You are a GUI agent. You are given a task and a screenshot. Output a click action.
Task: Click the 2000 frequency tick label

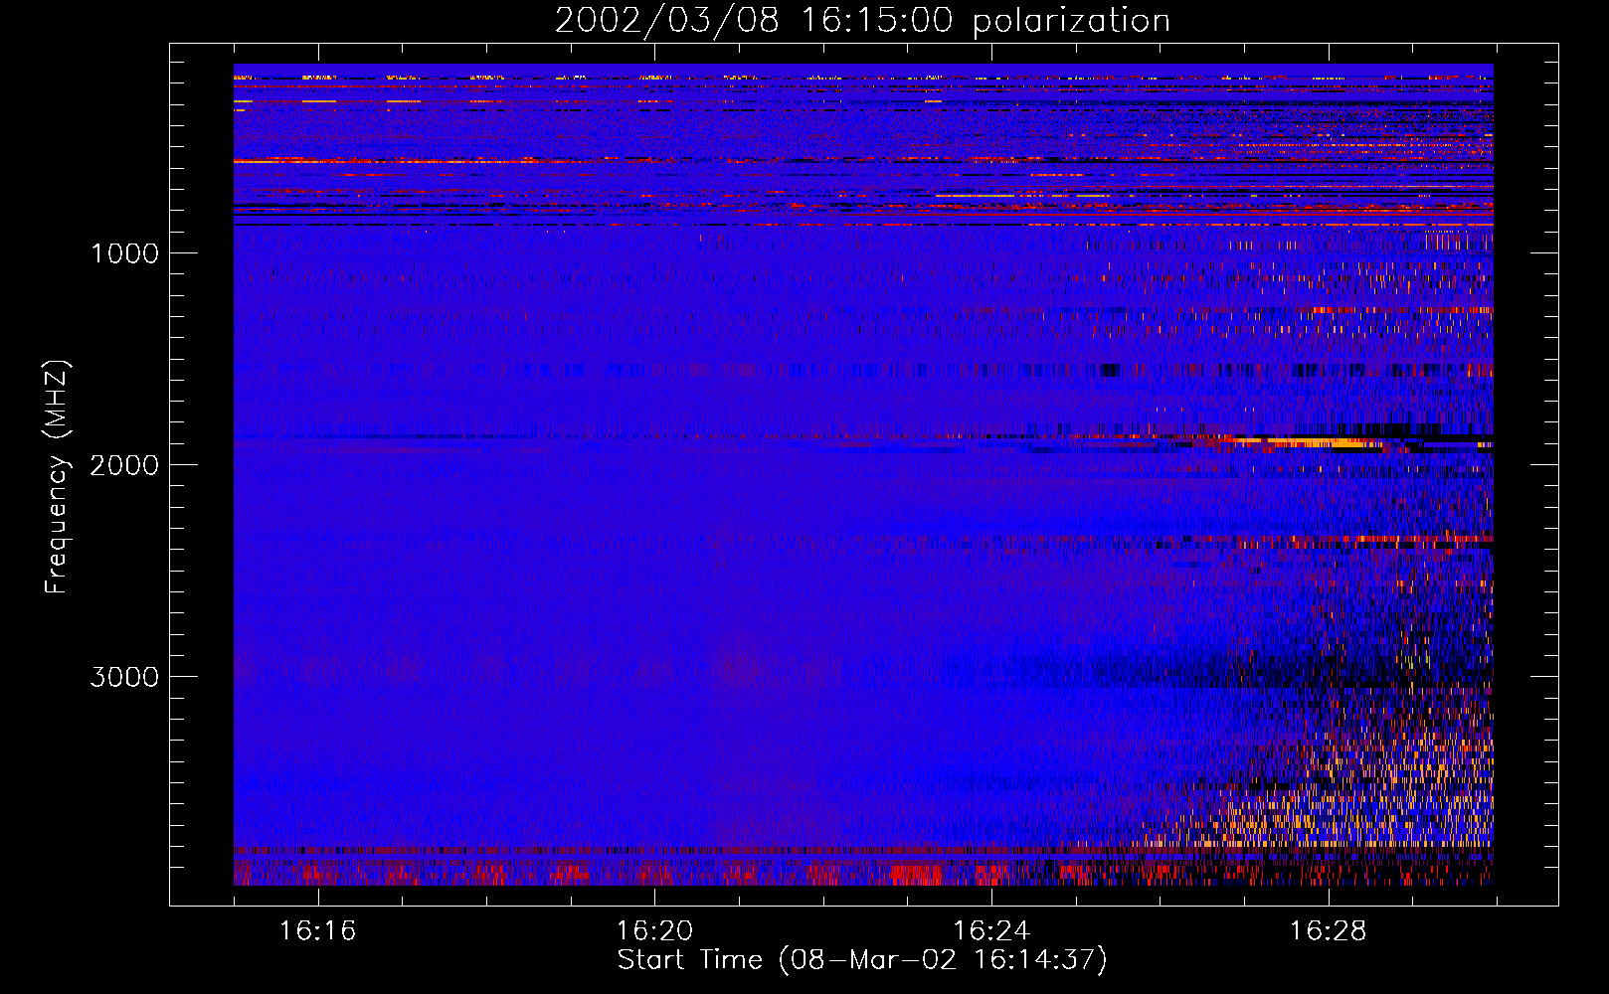click(x=124, y=465)
